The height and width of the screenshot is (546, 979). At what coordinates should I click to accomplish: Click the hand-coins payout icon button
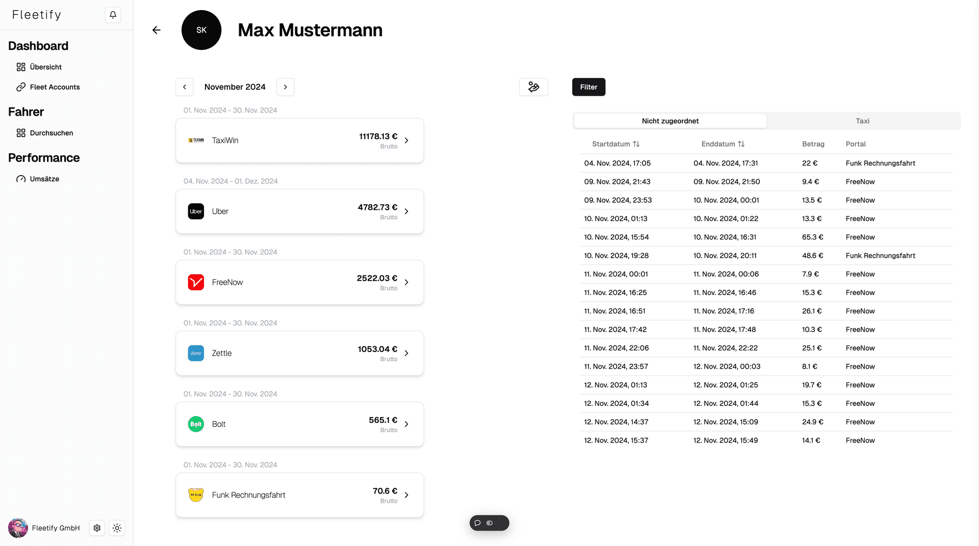click(x=533, y=87)
